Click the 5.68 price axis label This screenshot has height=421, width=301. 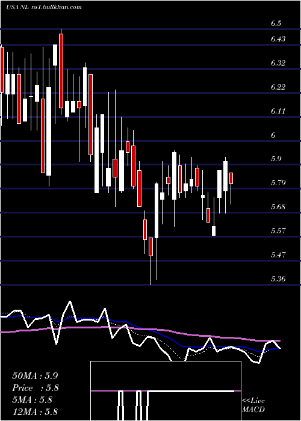pos(278,207)
